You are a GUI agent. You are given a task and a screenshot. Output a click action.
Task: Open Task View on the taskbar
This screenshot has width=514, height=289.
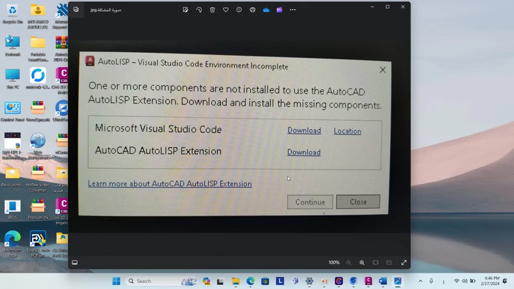click(220, 281)
